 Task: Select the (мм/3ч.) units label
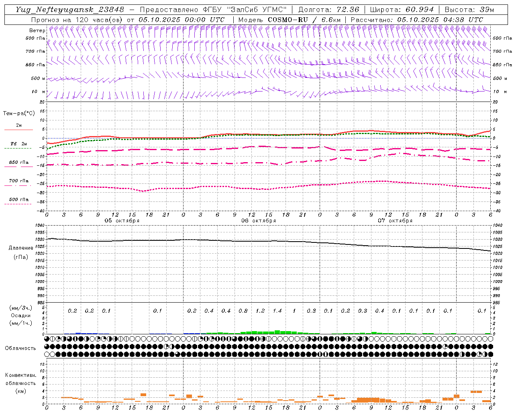pos(21,308)
